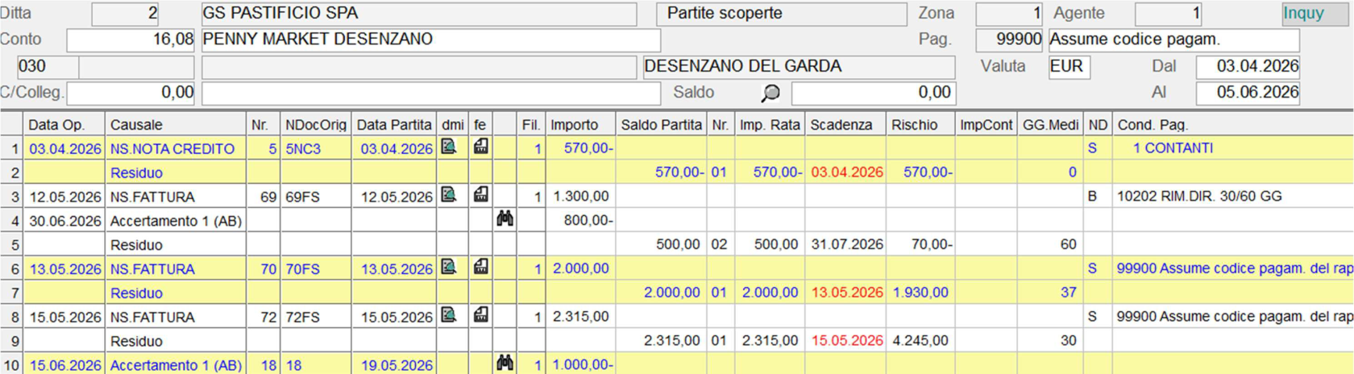Open fe invoice icon for 72FS row
This screenshot has width=1354, height=374.
[x=480, y=316]
